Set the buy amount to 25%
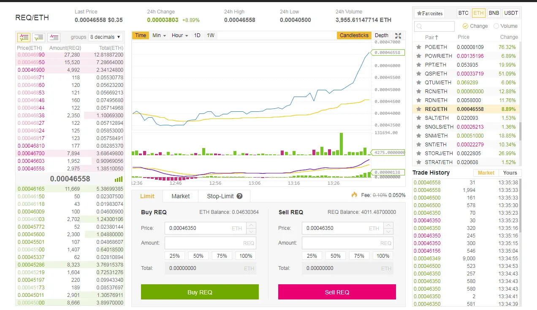The image size is (537, 310). click(175, 256)
